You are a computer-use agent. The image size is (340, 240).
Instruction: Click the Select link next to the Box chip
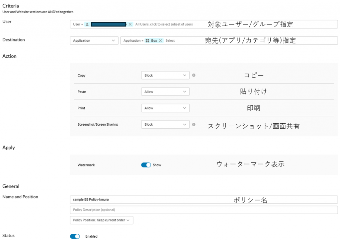click(170, 40)
